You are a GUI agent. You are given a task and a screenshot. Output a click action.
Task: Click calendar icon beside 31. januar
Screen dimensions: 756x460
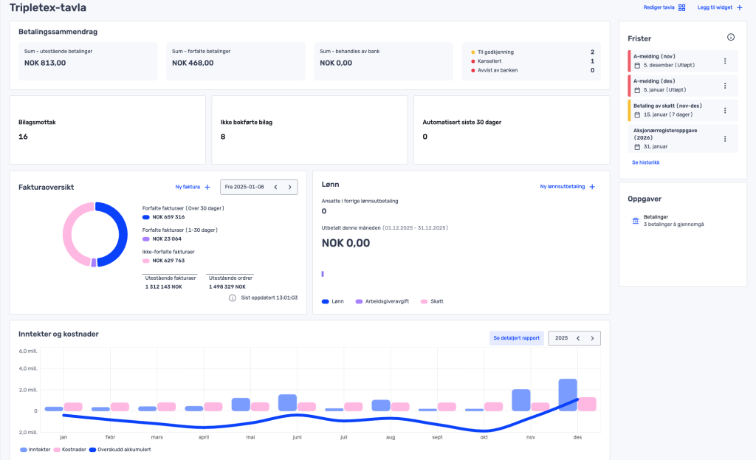point(637,147)
